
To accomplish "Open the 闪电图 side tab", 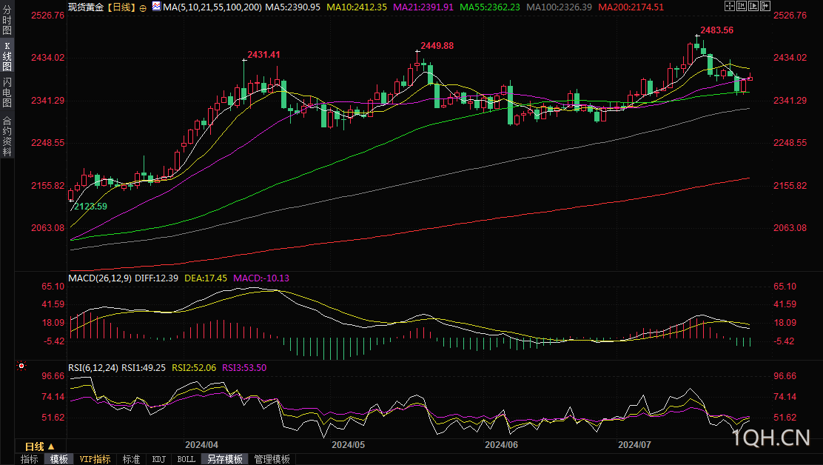I will click(x=7, y=93).
